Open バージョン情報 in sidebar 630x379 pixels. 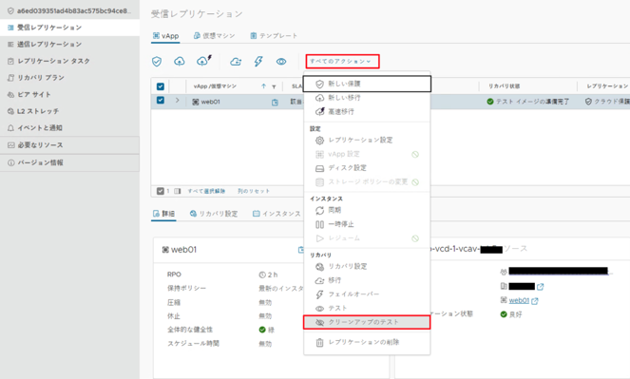pos(70,162)
